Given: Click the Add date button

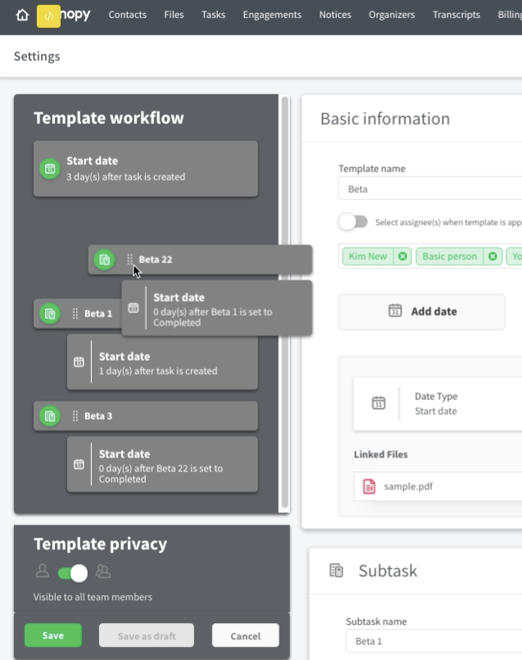Looking at the screenshot, I should coord(421,312).
